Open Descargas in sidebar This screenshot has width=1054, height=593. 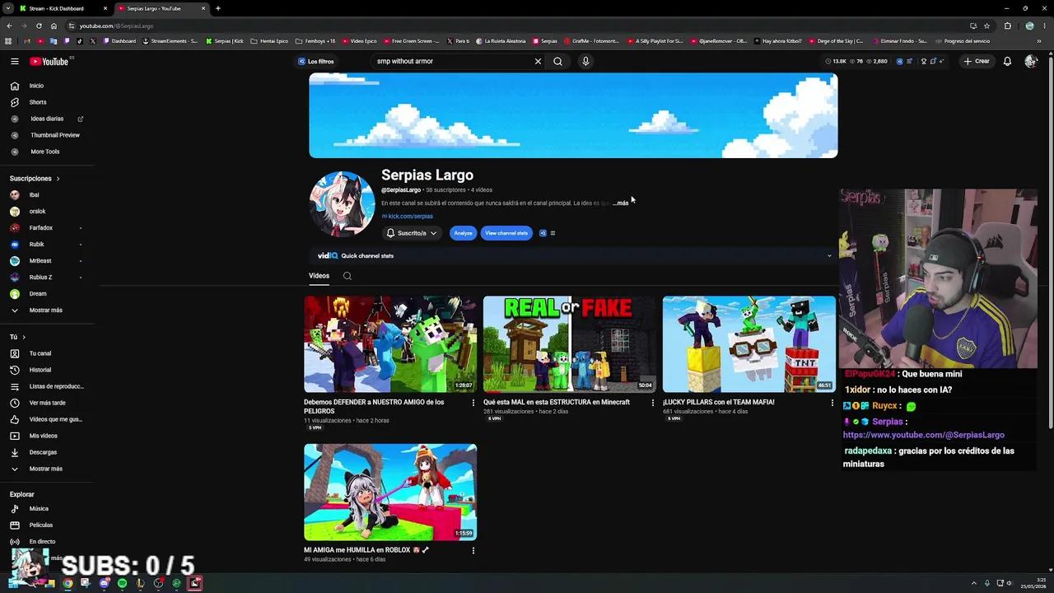tap(43, 452)
